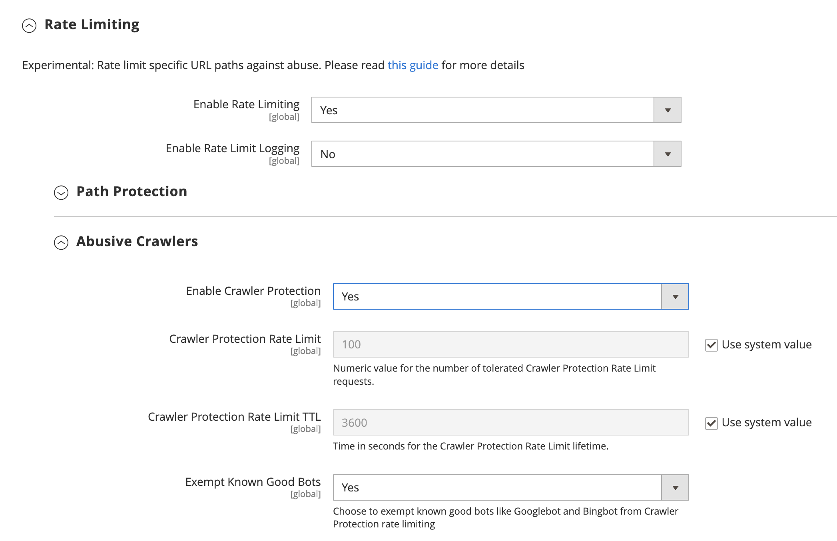The image size is (837, 541).
Task: Click the Path Protection section heading
Action: [132, 192]
